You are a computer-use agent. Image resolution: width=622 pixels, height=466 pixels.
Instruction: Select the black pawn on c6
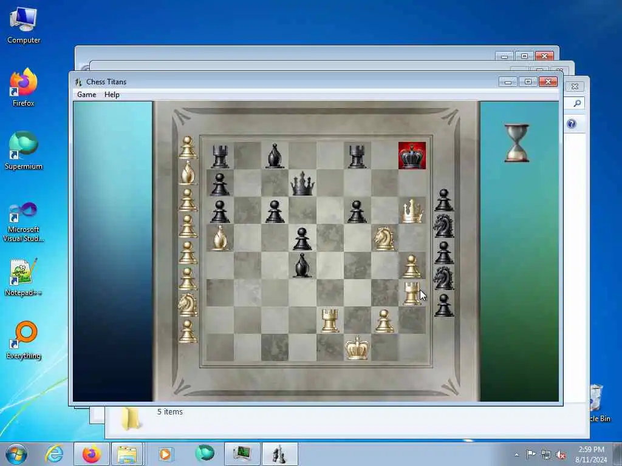click(x=275, y=211)
